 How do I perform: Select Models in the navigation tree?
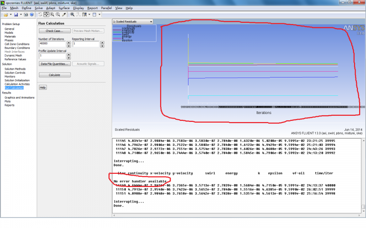(9, 32)
